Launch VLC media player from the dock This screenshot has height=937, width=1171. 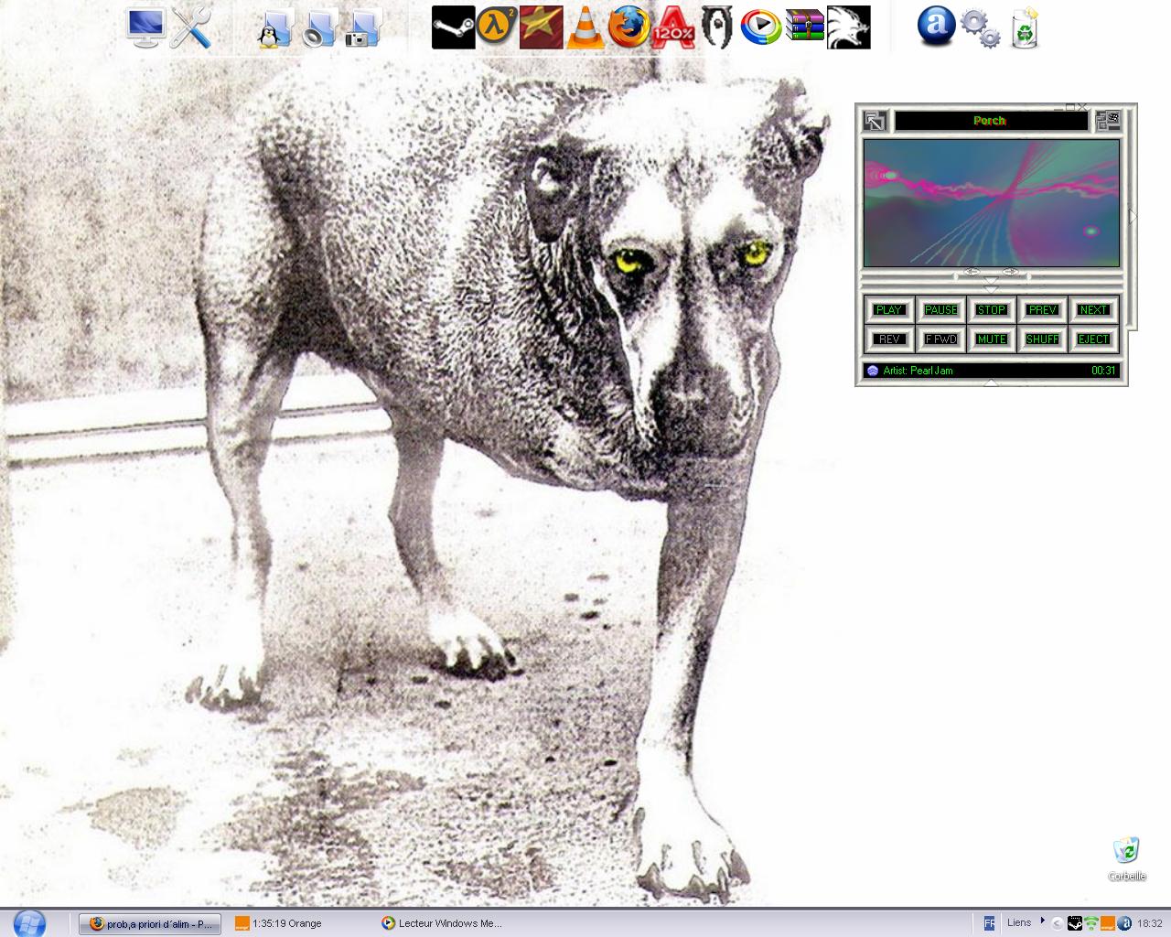(x=585, y=27)
